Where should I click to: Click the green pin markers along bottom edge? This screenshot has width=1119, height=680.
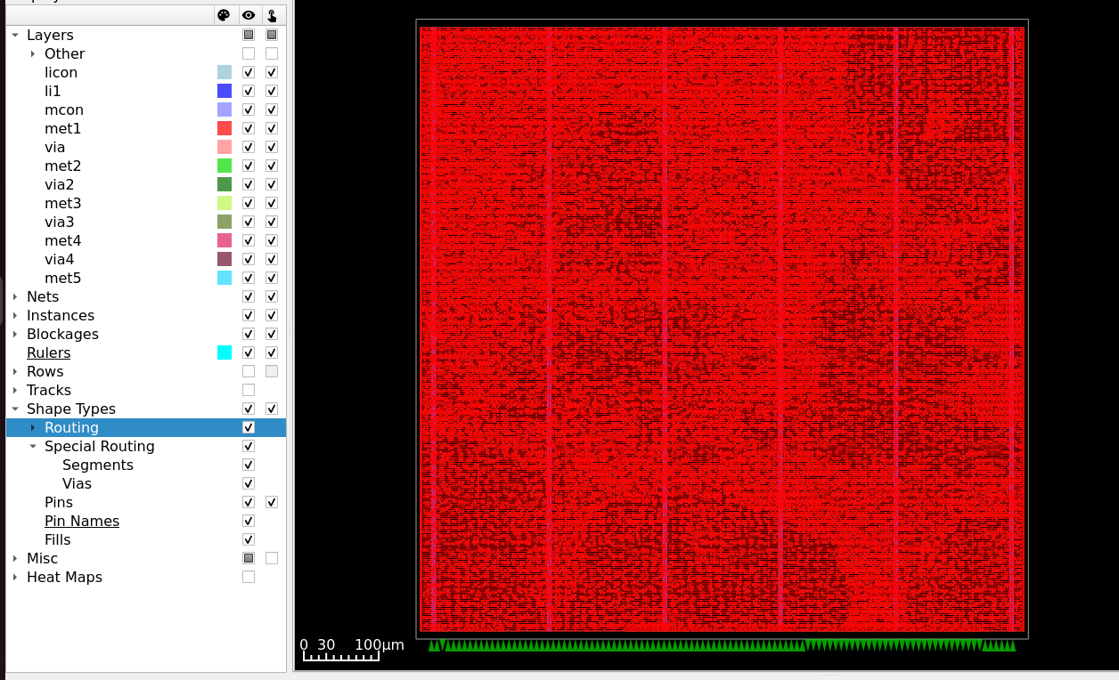722,645
